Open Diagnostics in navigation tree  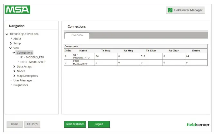pyautogui.click(x=21, y=85)
